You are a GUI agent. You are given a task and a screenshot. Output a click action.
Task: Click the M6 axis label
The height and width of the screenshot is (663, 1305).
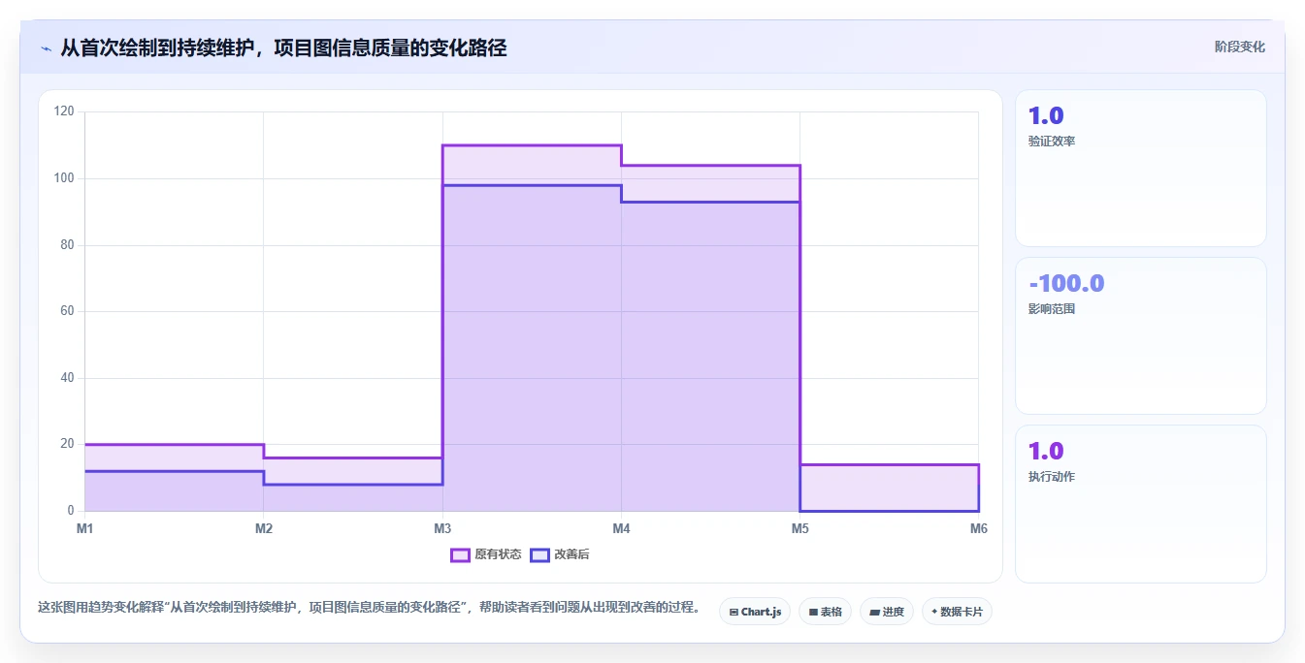click(x=978, y=528)
